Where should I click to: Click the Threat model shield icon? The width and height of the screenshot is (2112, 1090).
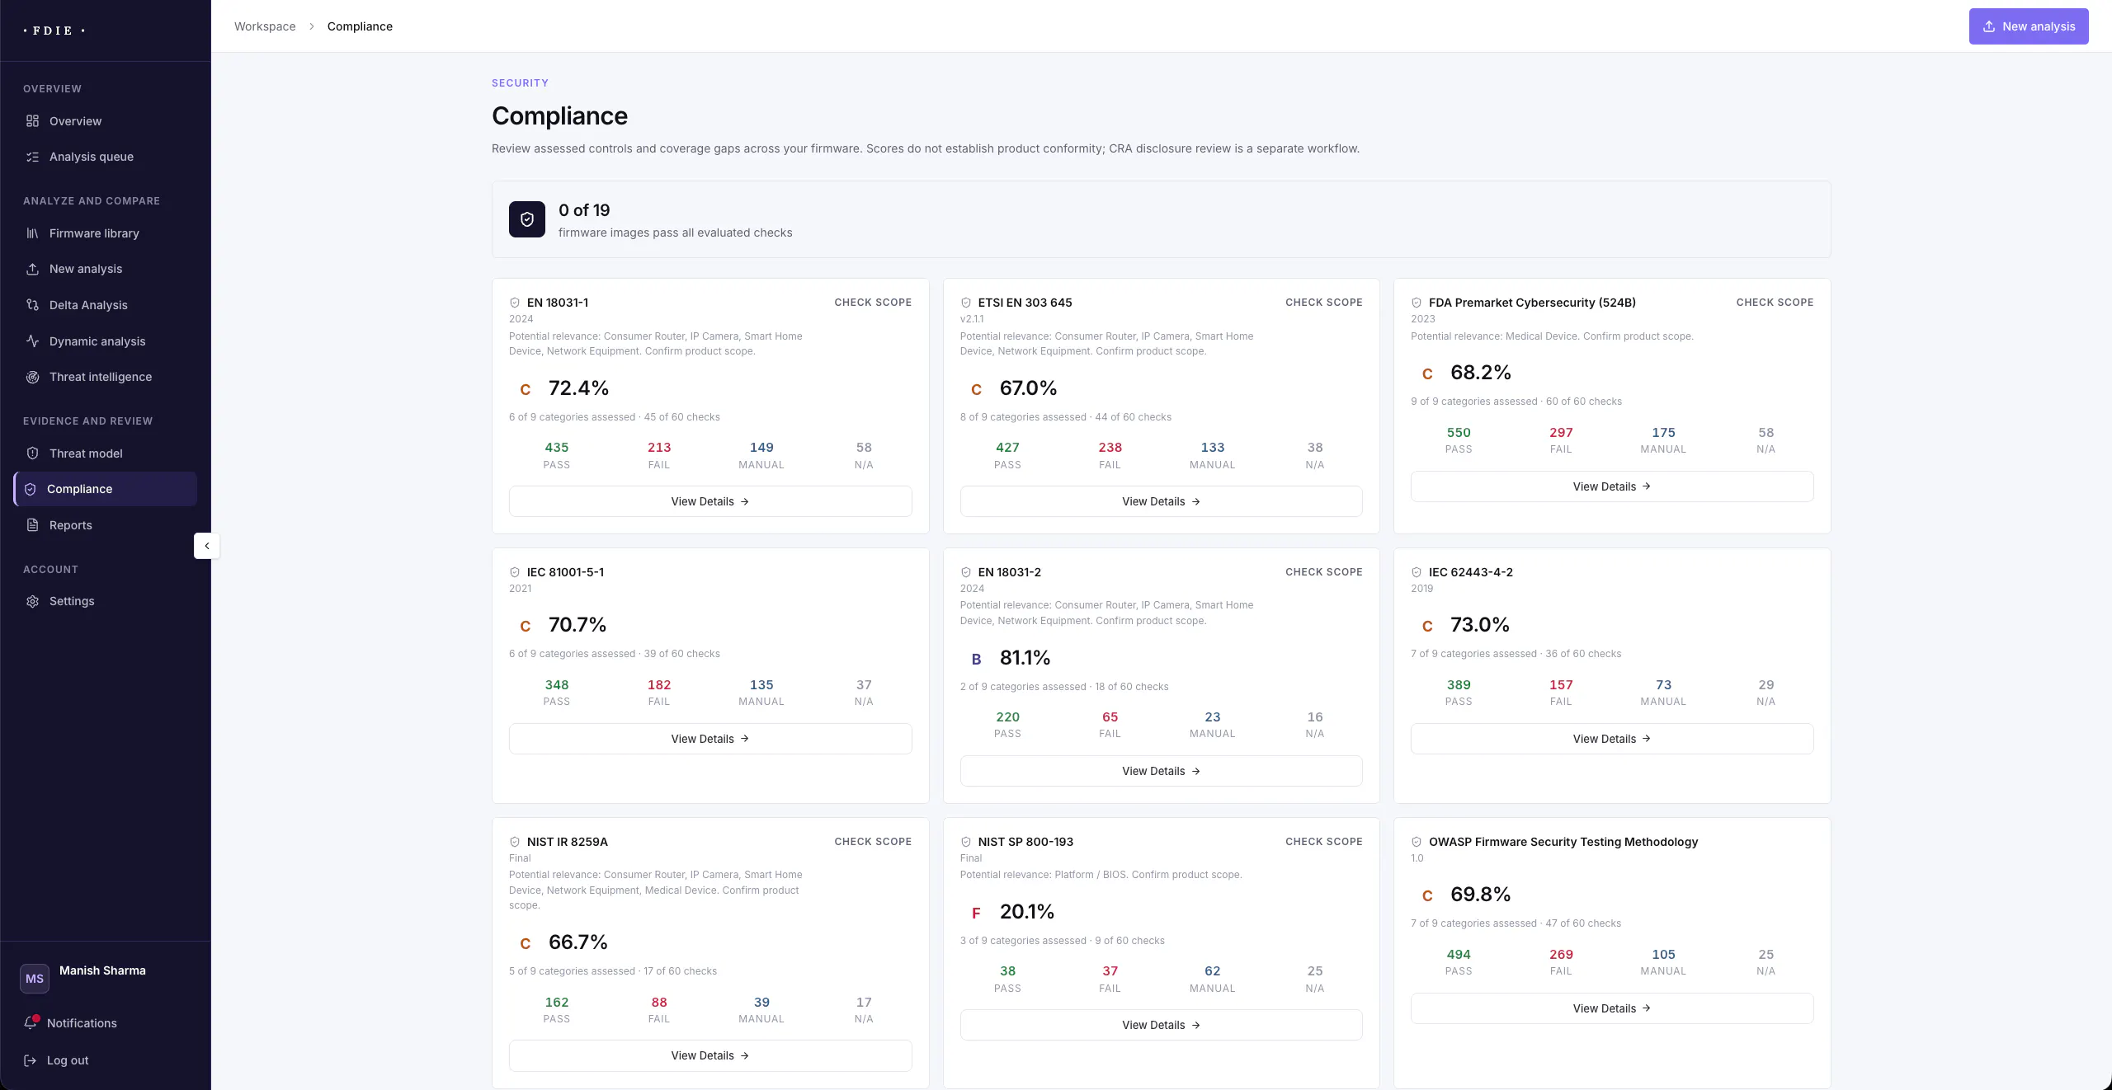coord(32,453)
